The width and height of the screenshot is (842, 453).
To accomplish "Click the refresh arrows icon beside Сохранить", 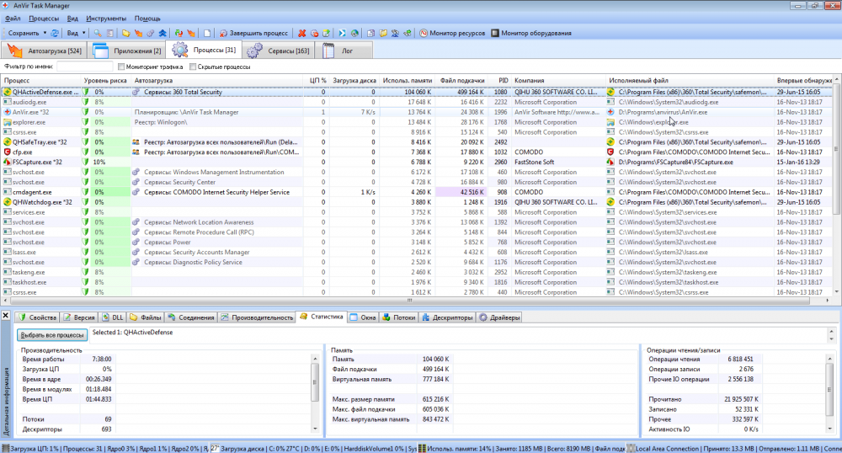I will click(x=55, y=34).
